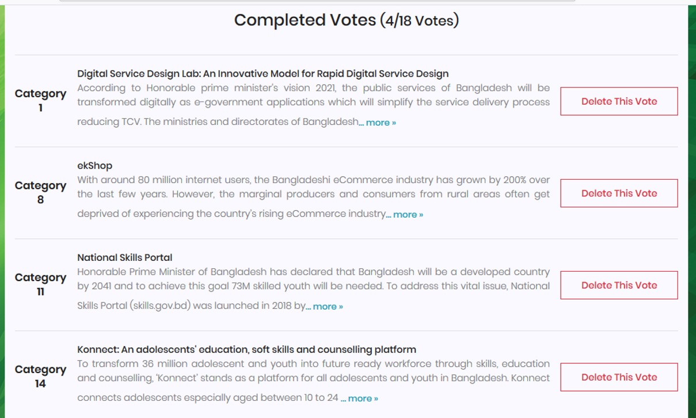Click the Completed Votes heading
Viewport: 696px width, 418px height.
coord(347,20)
